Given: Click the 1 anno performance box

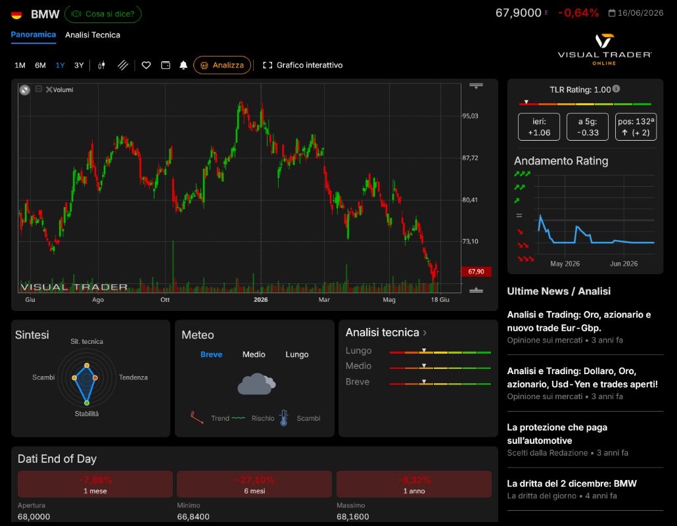Looking at the screenshot, I should pyautogui.click(x=414, y=484).
